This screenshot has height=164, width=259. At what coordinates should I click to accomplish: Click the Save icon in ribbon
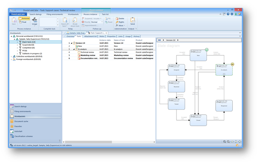pos(14,21)
